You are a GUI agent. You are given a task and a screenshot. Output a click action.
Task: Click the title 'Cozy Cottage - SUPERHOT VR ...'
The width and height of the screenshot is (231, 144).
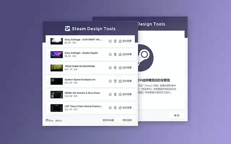[83, 40]
